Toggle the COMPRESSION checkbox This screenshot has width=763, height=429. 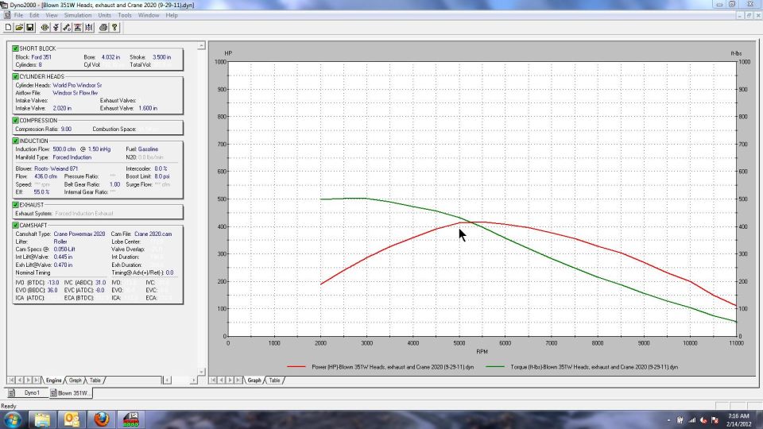click(16, 120)
